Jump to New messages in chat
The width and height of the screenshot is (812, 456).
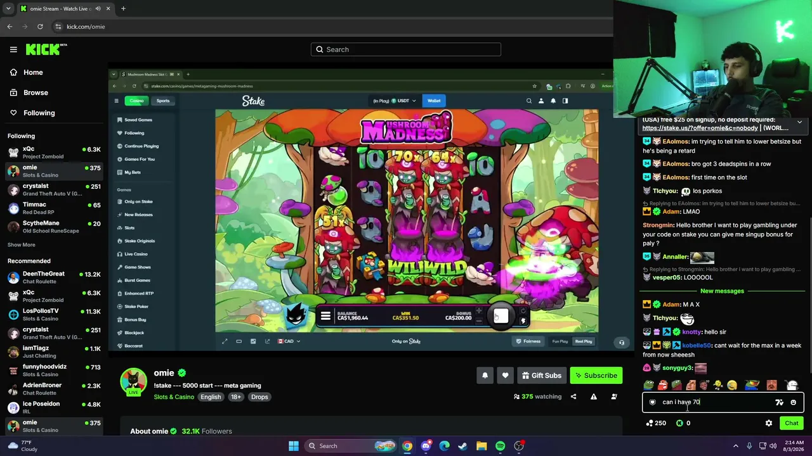[x=722, y=291]
